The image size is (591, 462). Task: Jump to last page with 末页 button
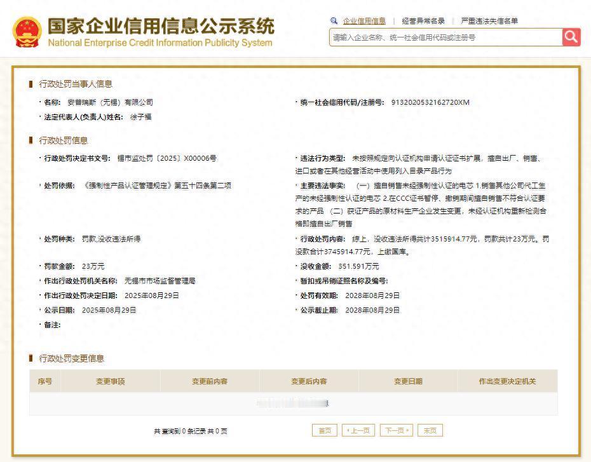click(430, 430)
